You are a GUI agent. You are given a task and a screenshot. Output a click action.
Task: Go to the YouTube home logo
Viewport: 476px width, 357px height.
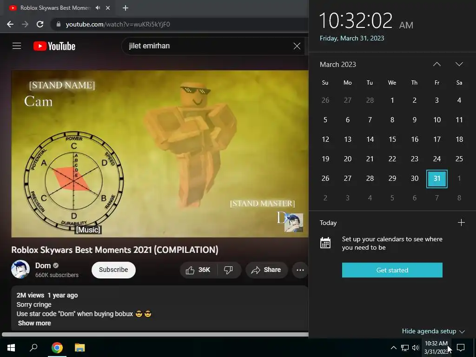pos(54,46)
